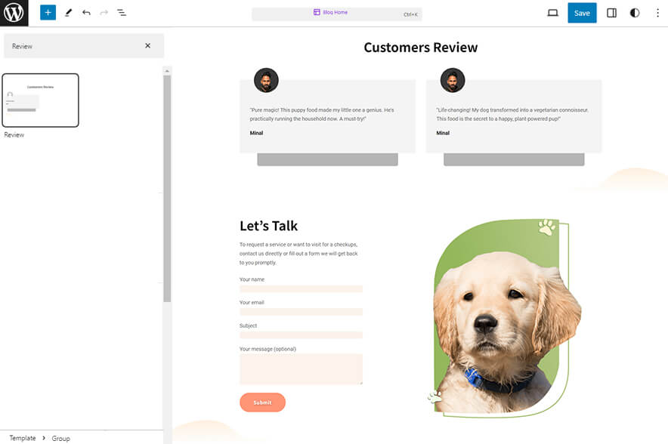The width and height of the screenshot is (668, 444).
Task: Open the Options three-dot menu
Action: (x=658, y=12)
